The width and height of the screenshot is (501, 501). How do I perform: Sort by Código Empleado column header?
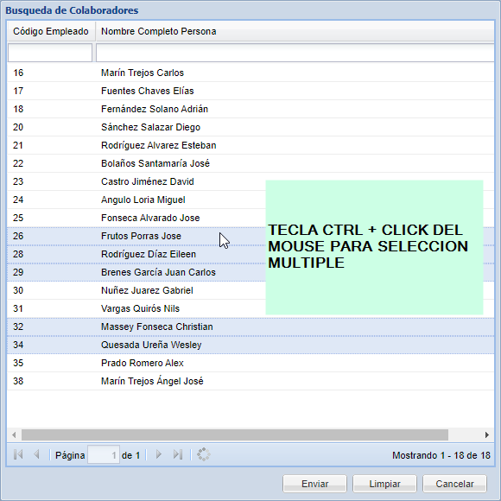tap(51, 31)
